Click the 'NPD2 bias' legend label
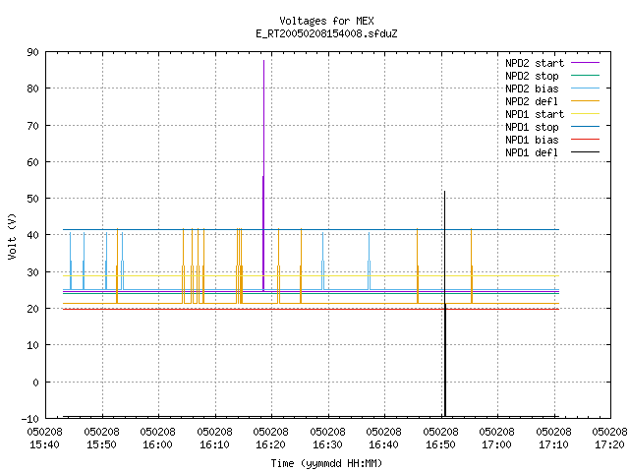Image resolution: width=629 pixels, height=472 pixels. point(532,88)
